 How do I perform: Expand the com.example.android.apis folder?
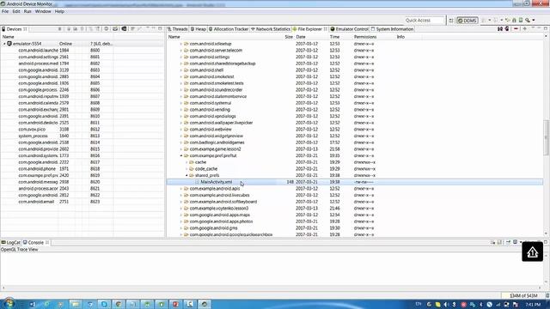coord(181,189)
